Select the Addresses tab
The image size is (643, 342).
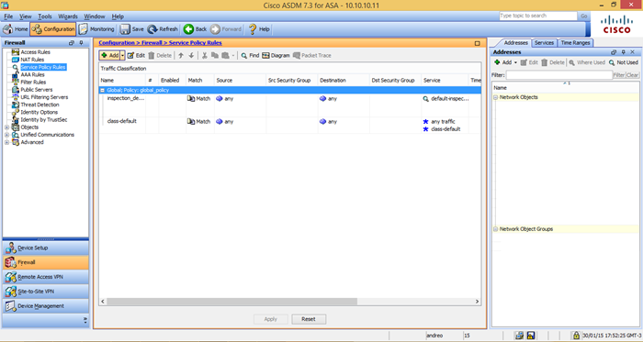515,42
